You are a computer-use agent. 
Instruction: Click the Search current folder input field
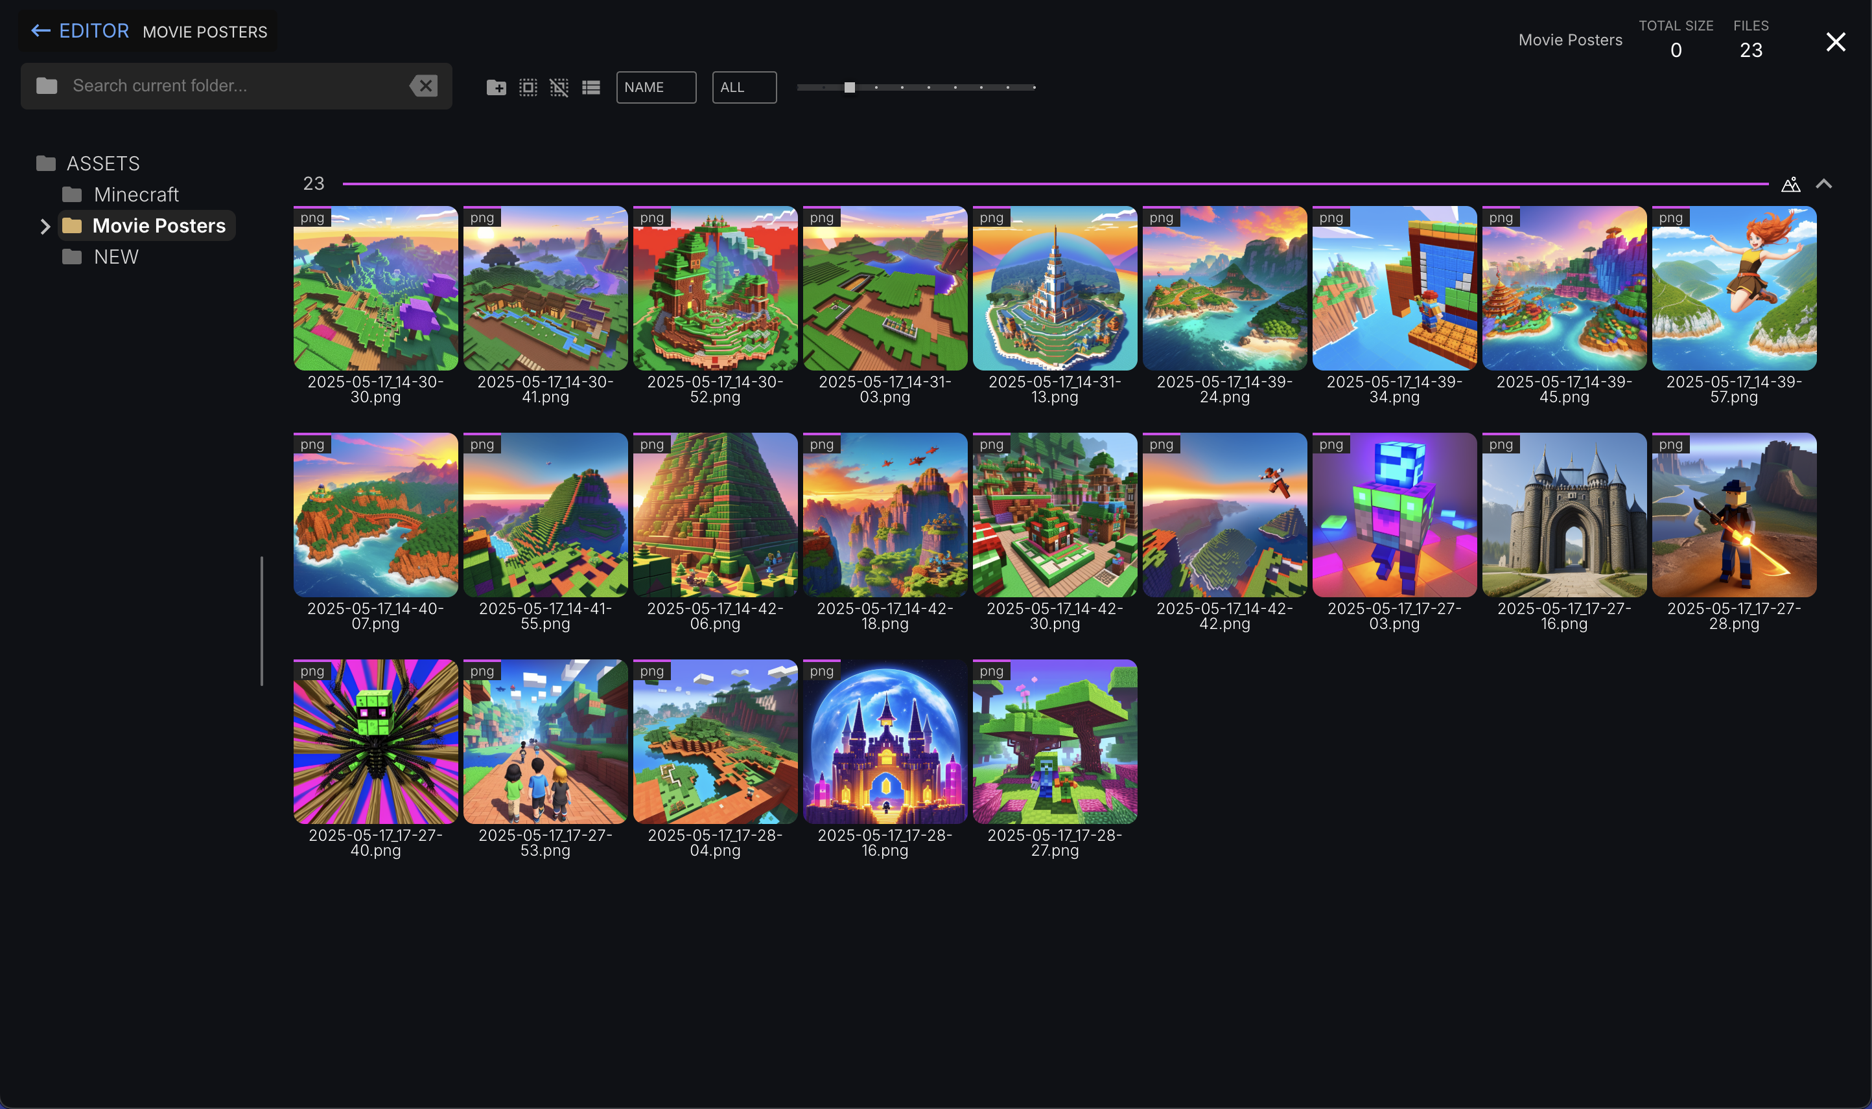click(x=235, y=86)
